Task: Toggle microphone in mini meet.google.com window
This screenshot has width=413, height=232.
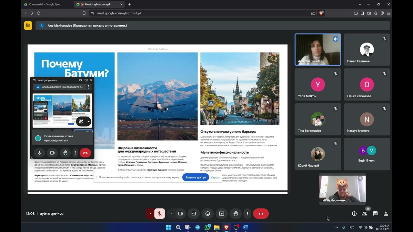Action: tap(39, 153)
